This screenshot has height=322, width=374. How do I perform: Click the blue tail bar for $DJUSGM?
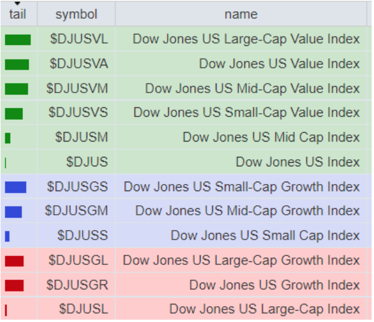(x=13, y=212)
